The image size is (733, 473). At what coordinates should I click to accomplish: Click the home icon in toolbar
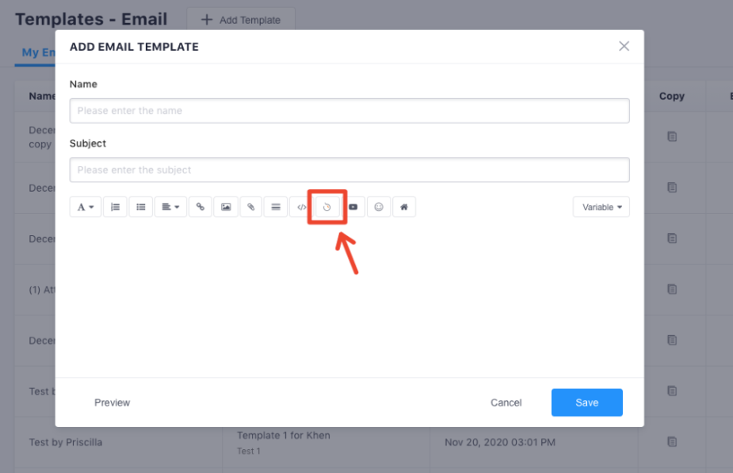403,207
